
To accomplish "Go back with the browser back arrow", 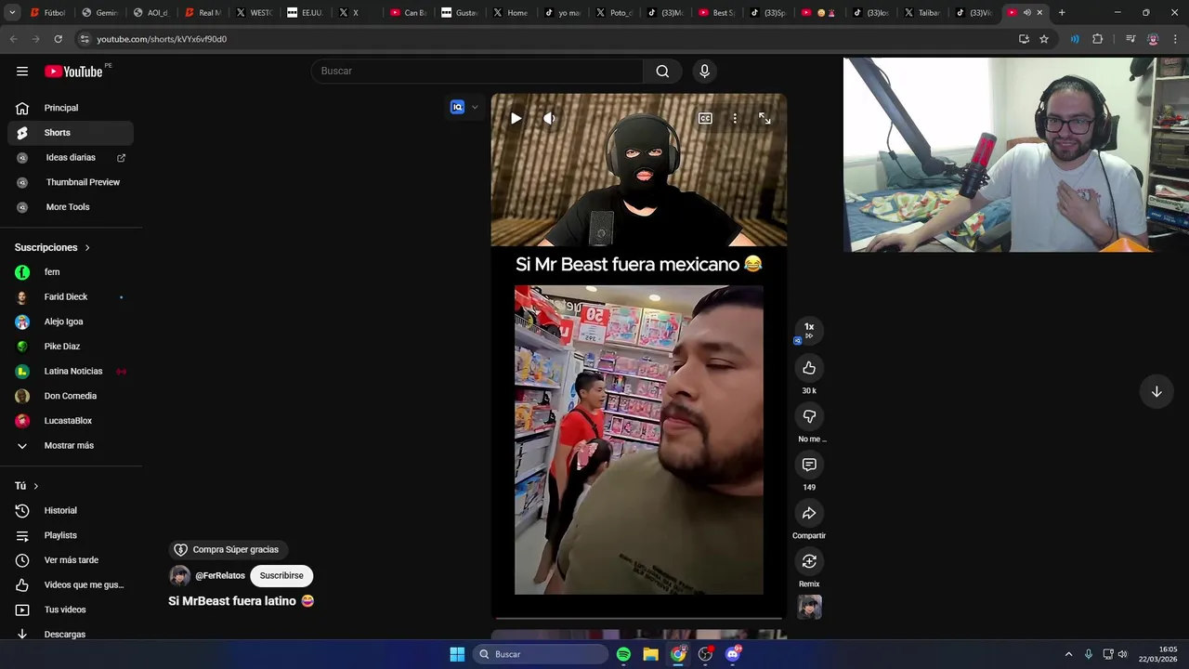I will [13, 39].
